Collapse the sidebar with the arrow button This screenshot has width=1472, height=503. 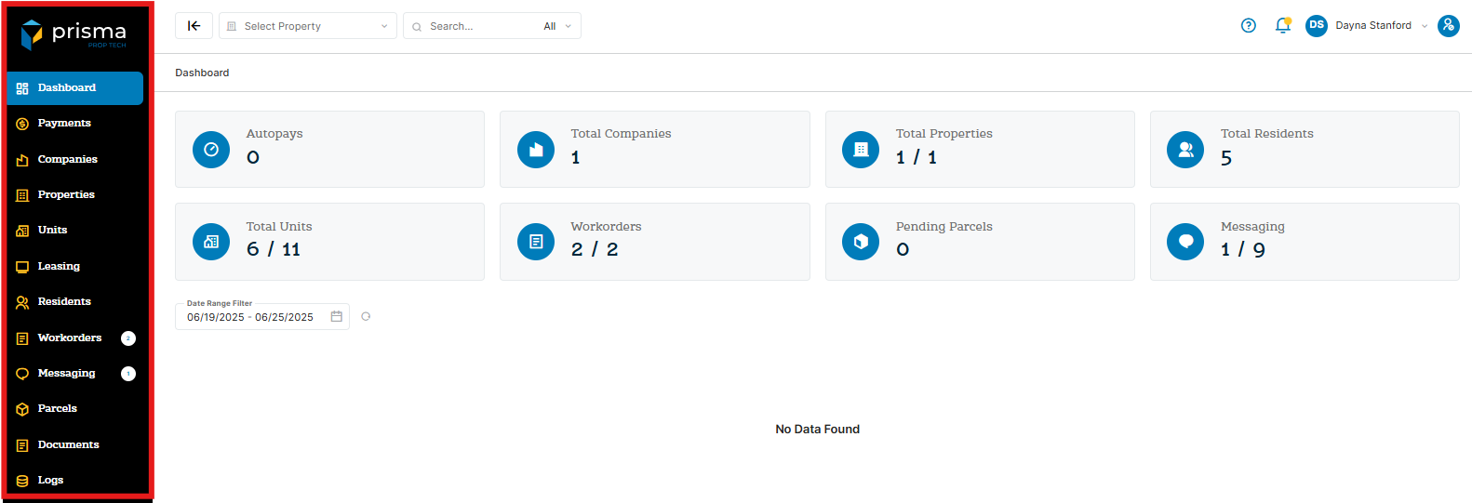194,26
